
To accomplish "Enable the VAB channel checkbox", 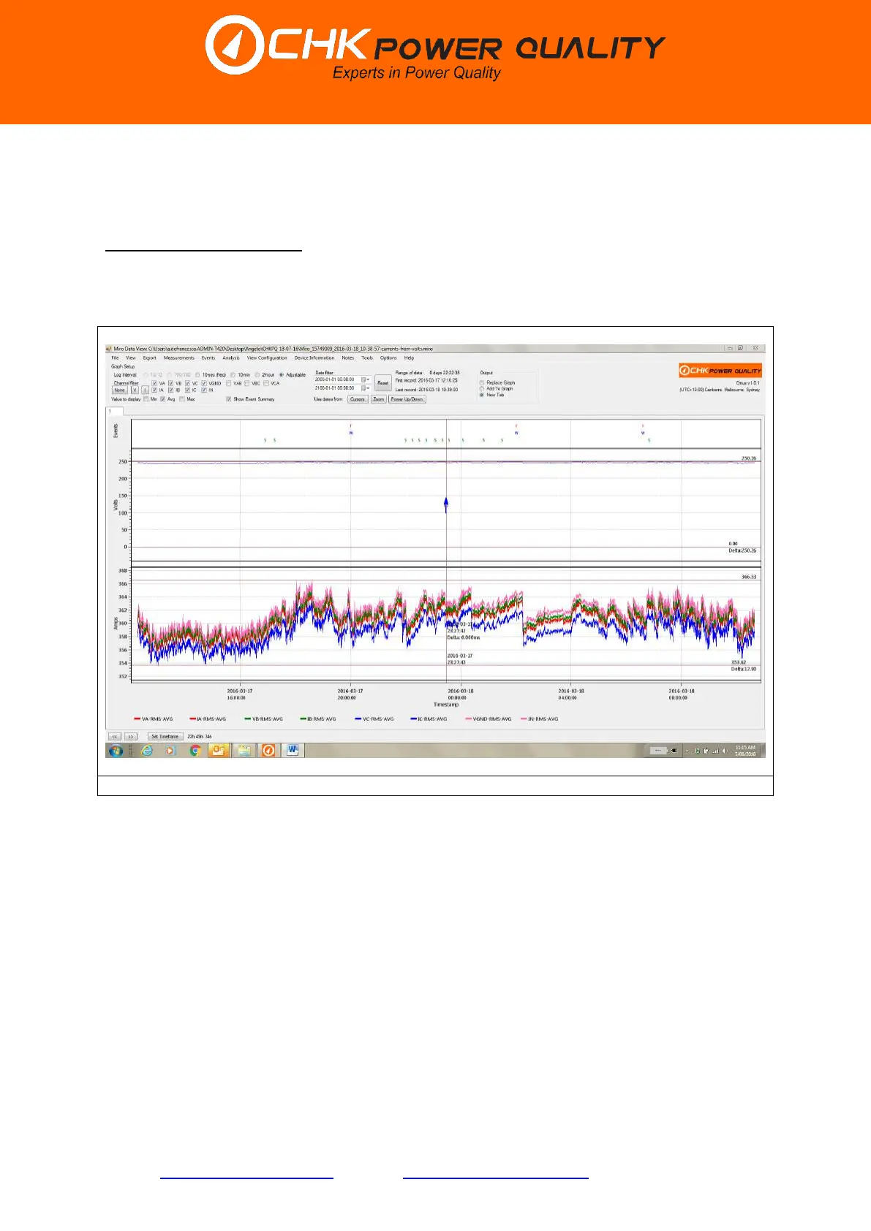I will (229, 383).
